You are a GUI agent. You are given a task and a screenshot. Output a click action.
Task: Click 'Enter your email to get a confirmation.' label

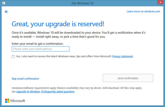(x=38, y=44)
